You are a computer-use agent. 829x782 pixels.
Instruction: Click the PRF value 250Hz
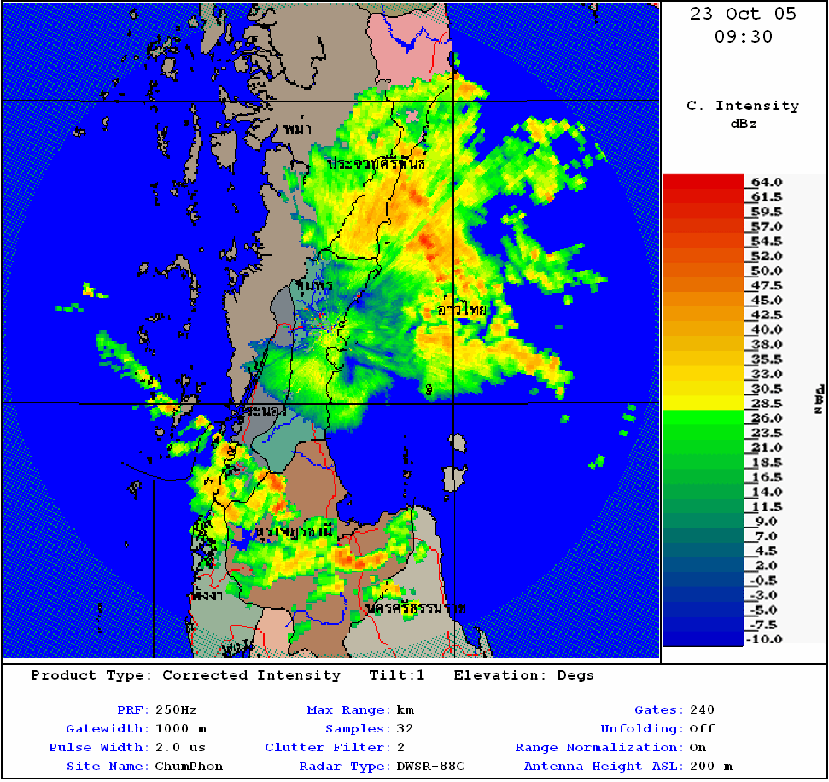[176, 709]
